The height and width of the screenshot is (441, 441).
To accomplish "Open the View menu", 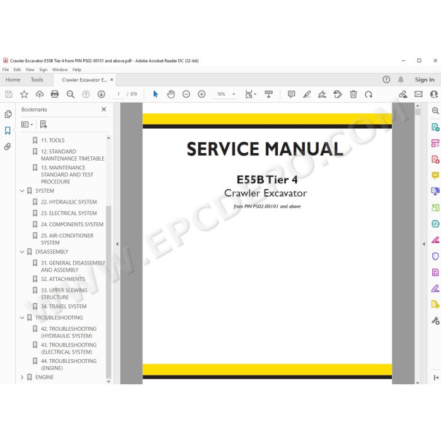I will (x=30, y=69).
